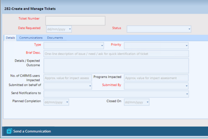Switch to the Communications tab
The height and width of the screenshot is (139, 208).
[31, 38]
